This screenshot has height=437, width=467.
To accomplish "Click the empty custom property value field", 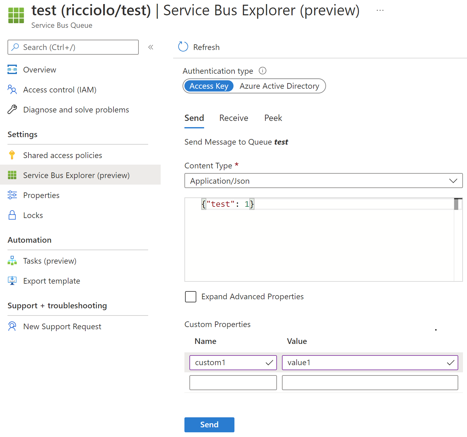I will [x=370, y=383].
